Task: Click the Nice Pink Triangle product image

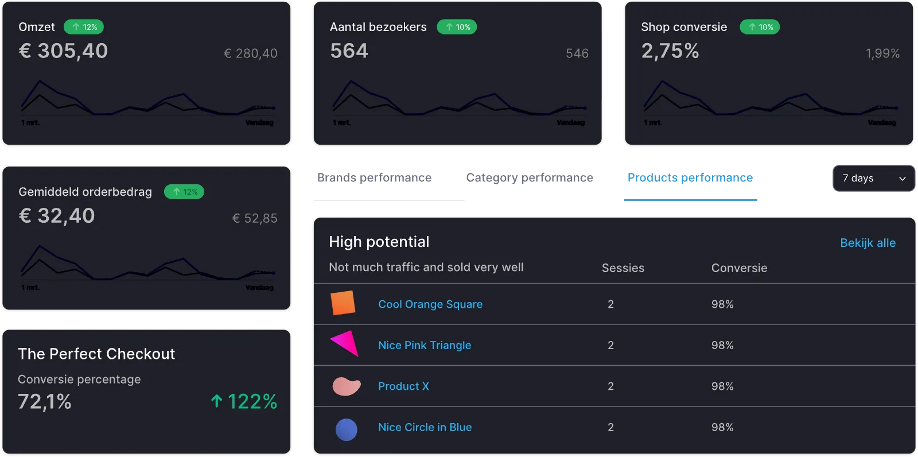Action: pos(345,344)
